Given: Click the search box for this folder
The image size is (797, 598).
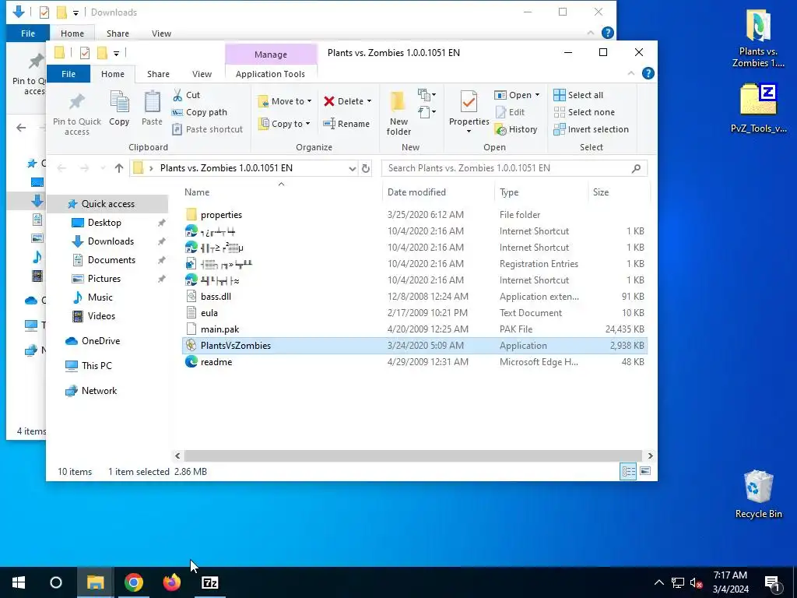Looking at the screenshot, I should (x=514, y=168).
